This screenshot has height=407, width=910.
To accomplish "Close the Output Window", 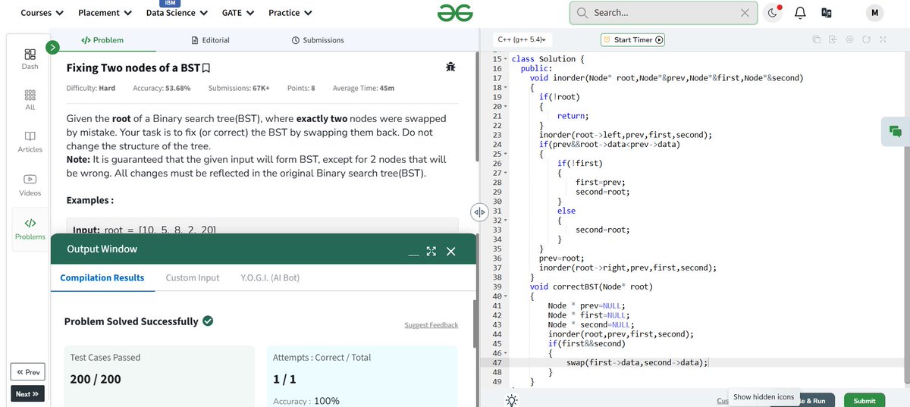I will click(x=450, y=251).
